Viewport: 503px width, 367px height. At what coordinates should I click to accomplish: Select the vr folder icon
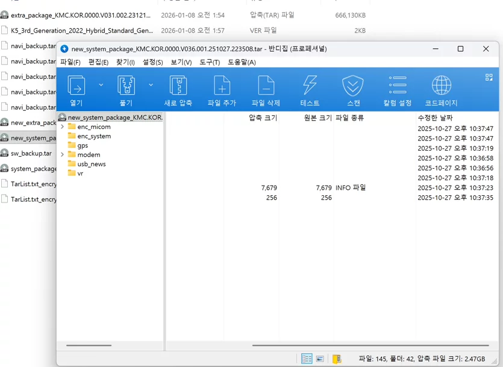pyautogui.click(x=72, y=173)
